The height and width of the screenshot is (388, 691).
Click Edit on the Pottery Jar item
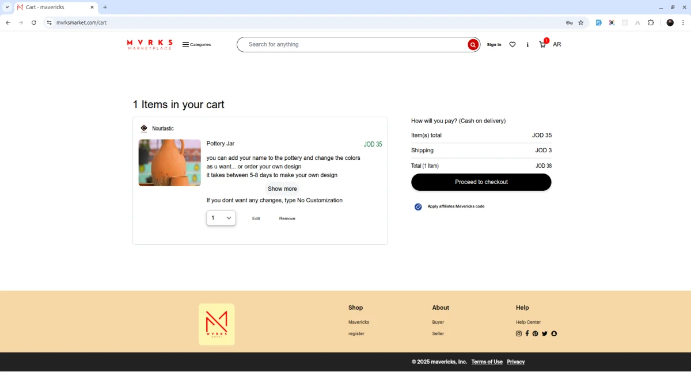(x=256, y=218)
